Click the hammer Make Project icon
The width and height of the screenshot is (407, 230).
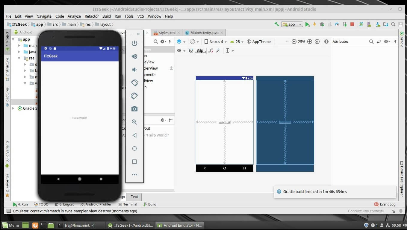(x=277, y=24)
